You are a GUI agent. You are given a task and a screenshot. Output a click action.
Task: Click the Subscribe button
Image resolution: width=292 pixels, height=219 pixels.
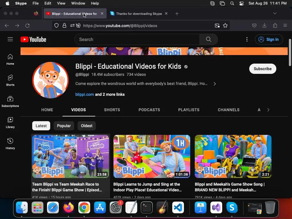[x=263, y=69]
